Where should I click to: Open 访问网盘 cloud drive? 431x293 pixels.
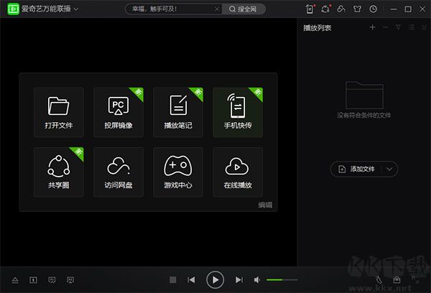pos(119,172)
